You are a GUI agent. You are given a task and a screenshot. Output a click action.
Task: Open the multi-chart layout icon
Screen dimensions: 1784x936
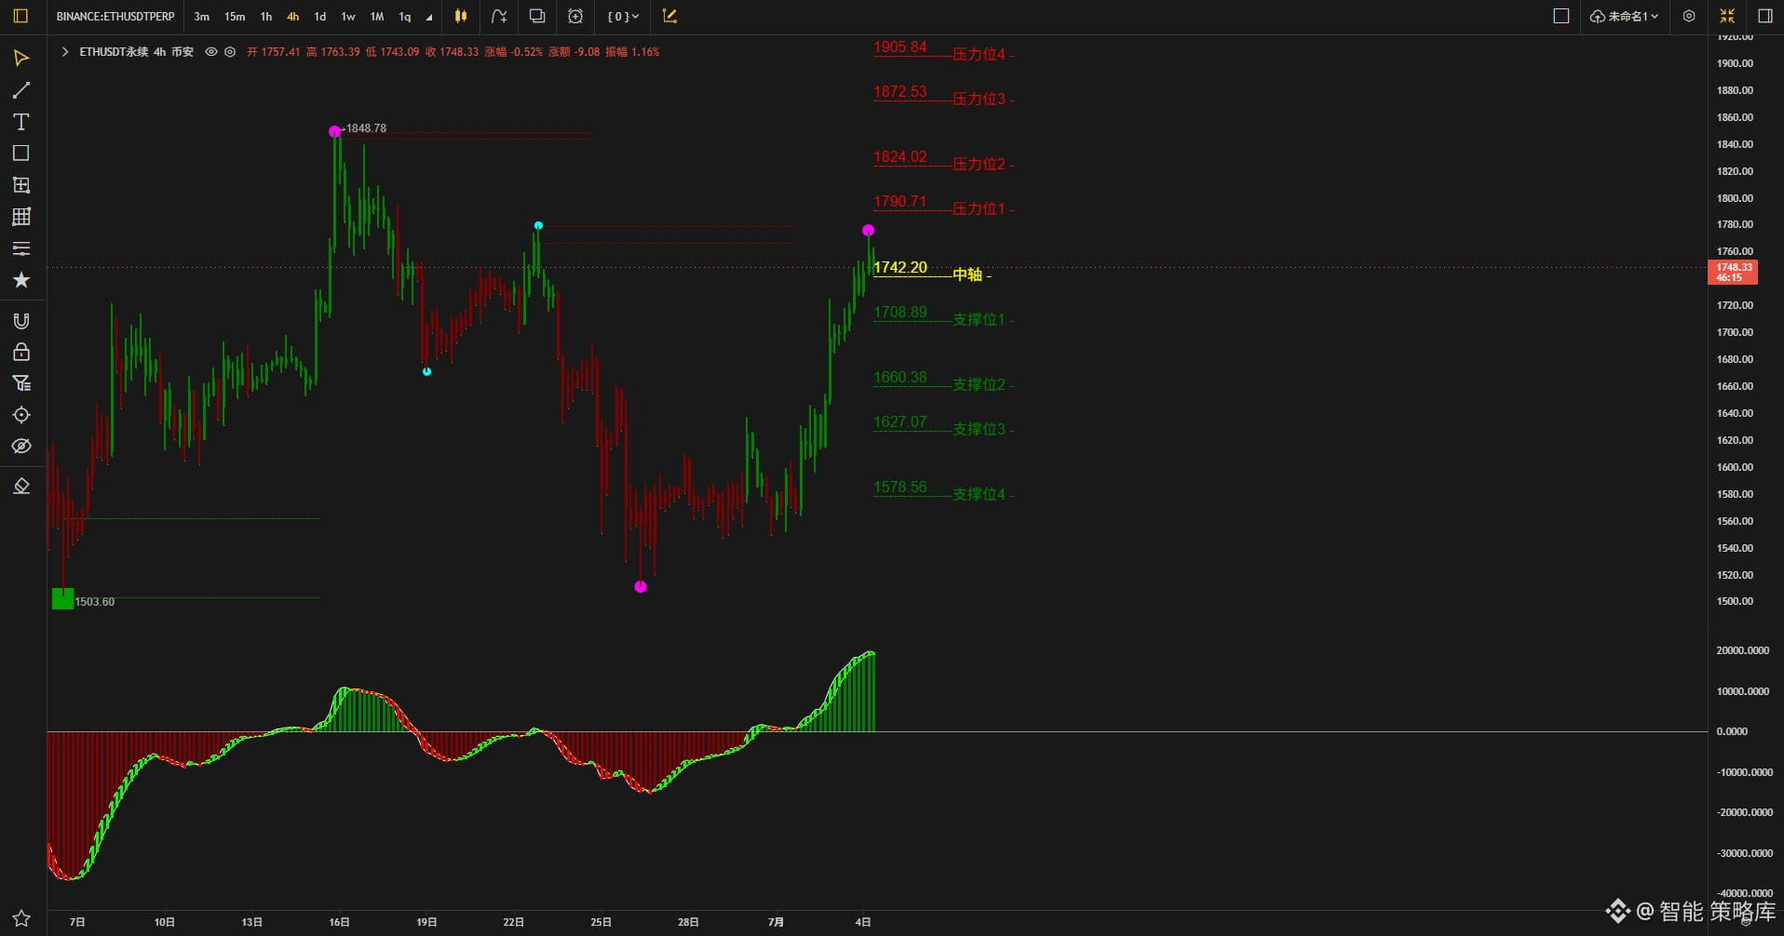[x=537, y=16]
